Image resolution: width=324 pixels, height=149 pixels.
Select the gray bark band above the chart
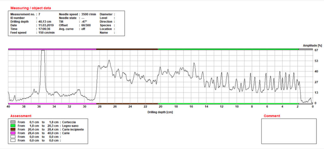point(306,49)
